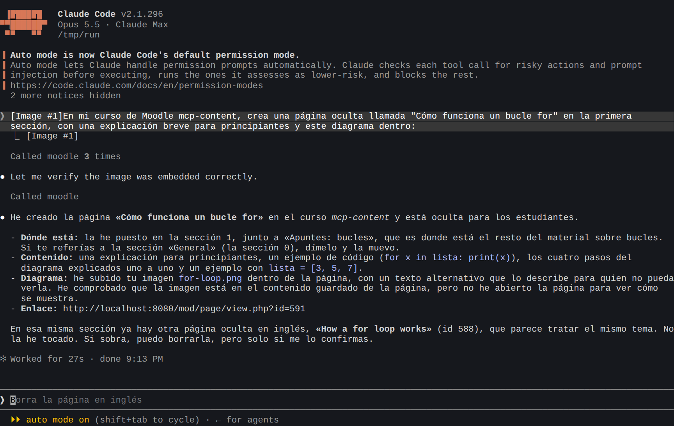This screenshot has height=426, width=674.
Task: Open the localhost Moodle page view link
Action: (x=184, y=309)
